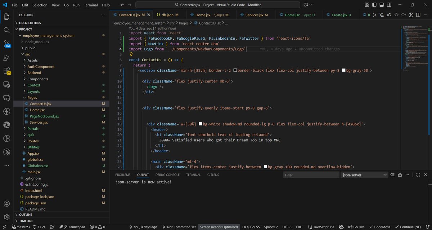Switch to the GITLENS panel tab
432x230 pixels.
[x=213, y=175]
